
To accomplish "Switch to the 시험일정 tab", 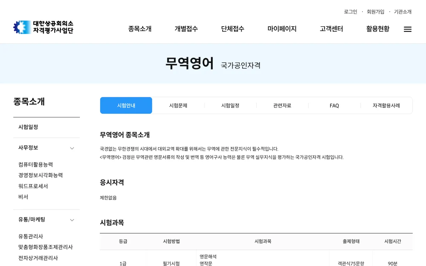I will [x=230, y=105].
